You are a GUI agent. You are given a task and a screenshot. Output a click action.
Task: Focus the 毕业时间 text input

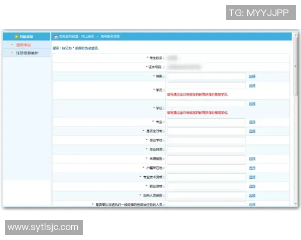[206, 149]
